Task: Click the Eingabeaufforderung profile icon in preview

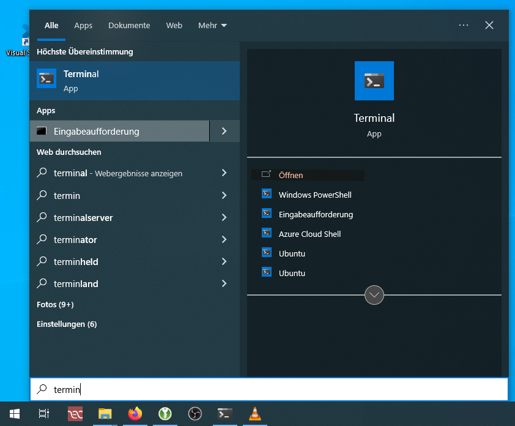Action: click(x=266, y=214)
